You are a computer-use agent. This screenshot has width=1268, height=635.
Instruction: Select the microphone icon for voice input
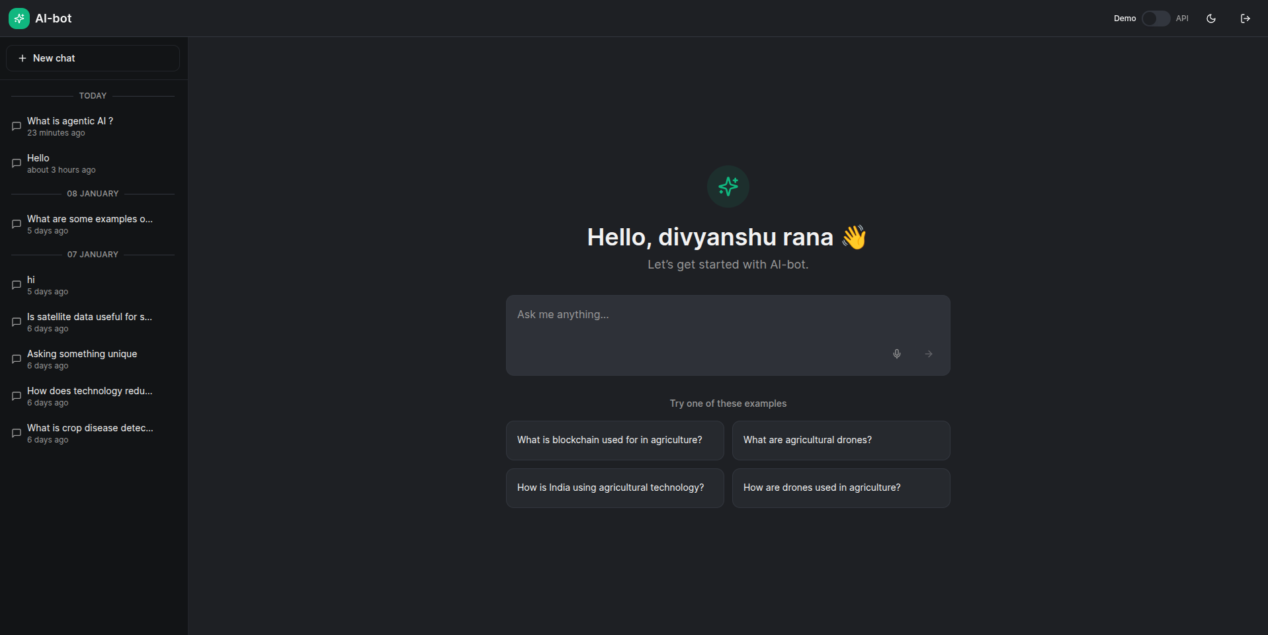(x=896, y=354)
